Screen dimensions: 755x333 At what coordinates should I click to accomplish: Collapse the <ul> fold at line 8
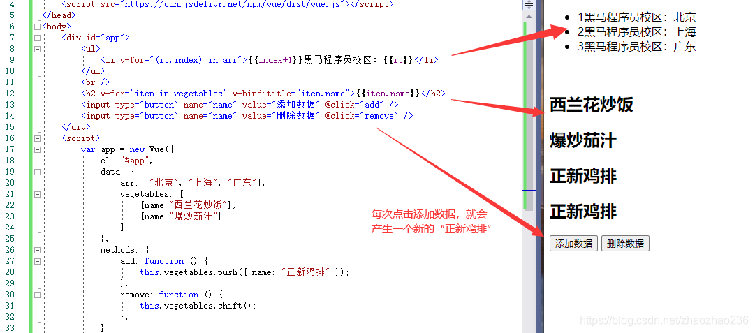pyautogui.click(x=37, y=49)
